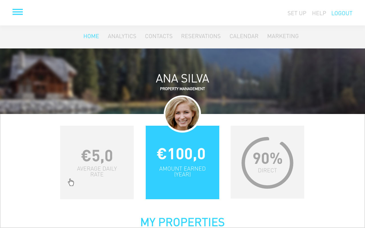Viewport: 365px width, 228px height.
Task: Click Ana Silva's profile photo
Action: [182, 114]
